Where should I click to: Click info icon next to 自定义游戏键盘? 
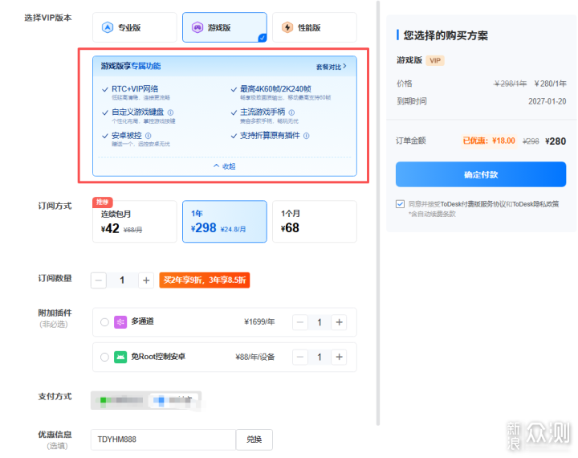(170, 112)
